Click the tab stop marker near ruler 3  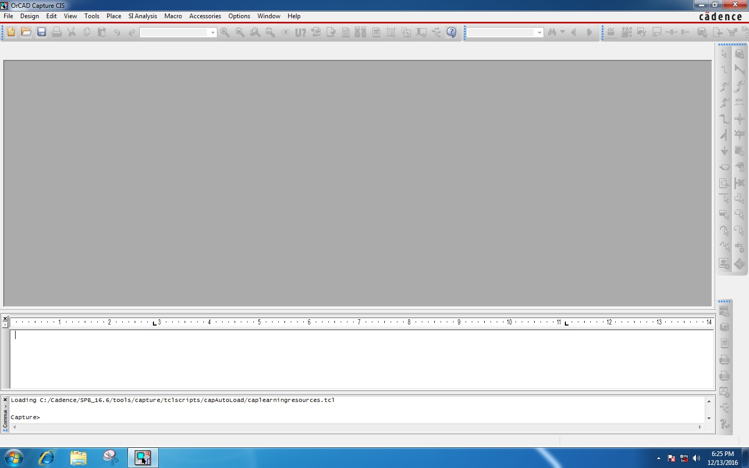(x=154, y=323)
